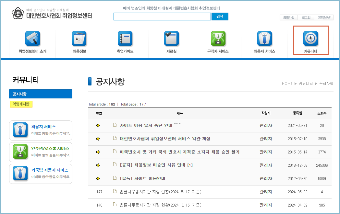Click the 로그인 link

306,17
